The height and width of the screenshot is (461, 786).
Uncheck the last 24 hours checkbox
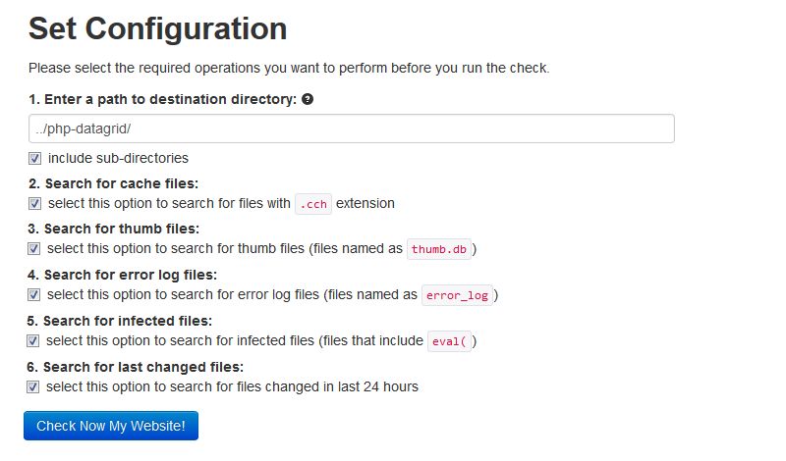[x=32, y=386]
